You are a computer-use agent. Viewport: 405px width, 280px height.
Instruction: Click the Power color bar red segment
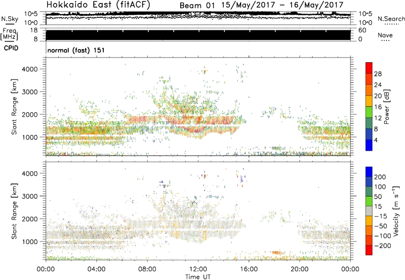(369, 68)
